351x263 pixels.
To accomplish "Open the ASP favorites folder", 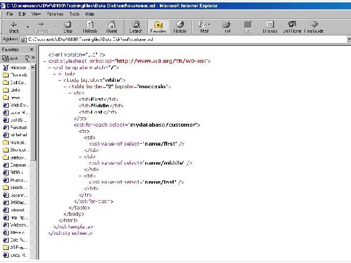I will pos(15,247).
